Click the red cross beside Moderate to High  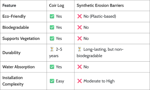pos(79,81)
